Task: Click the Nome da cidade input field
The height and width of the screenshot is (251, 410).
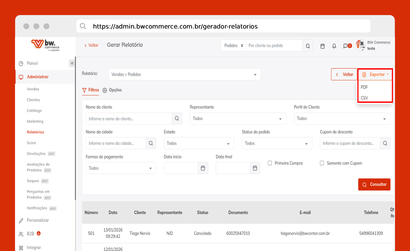Action: pyautogui.click(x=116, y=143)
